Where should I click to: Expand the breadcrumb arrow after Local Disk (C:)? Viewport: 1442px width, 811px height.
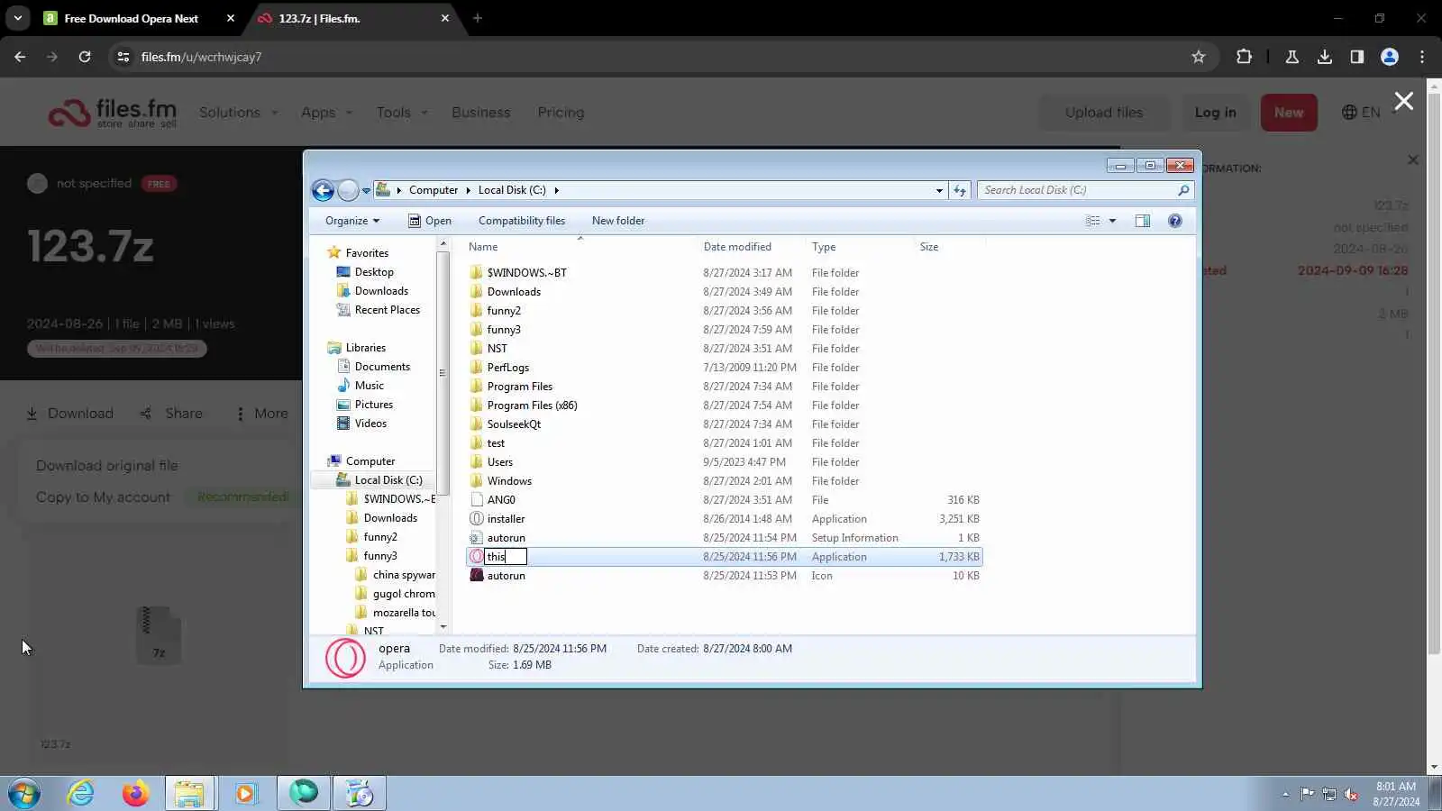click(556, 190)
